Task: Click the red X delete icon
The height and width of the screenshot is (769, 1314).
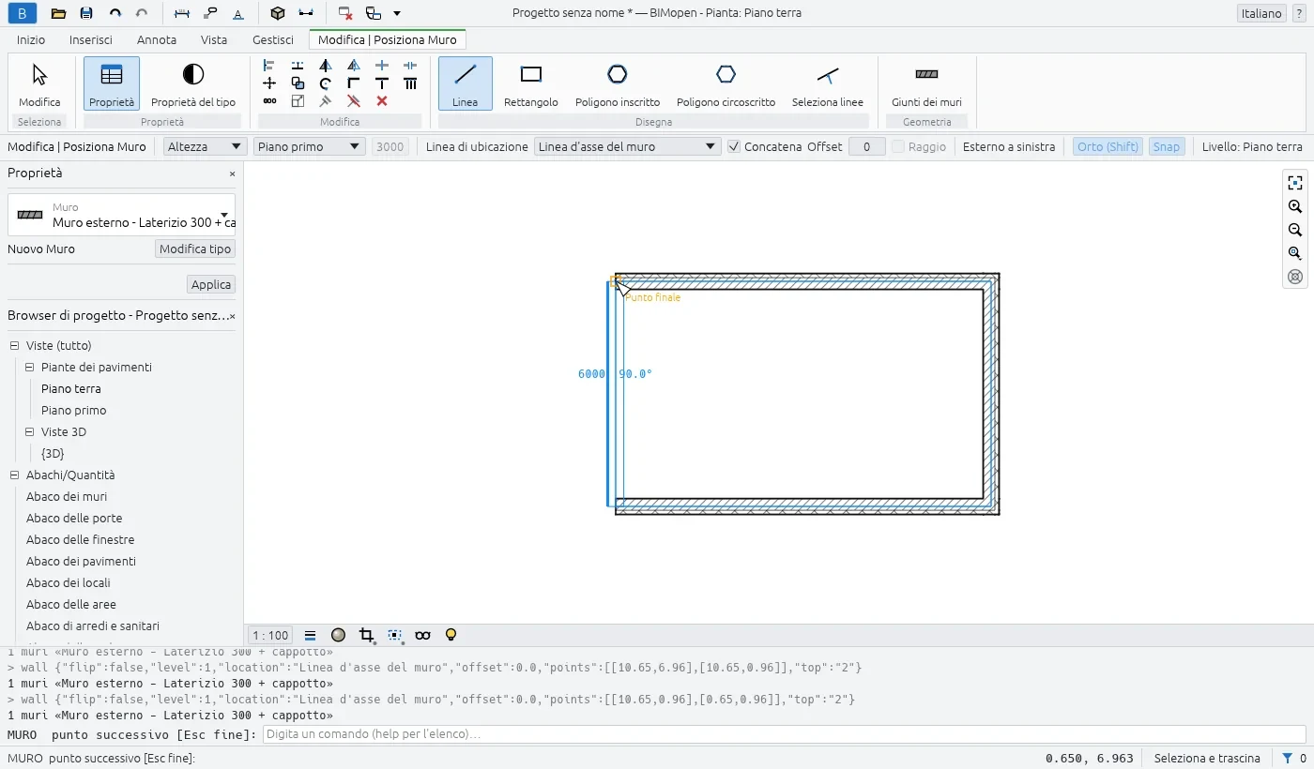Action: tap(382, 100)
